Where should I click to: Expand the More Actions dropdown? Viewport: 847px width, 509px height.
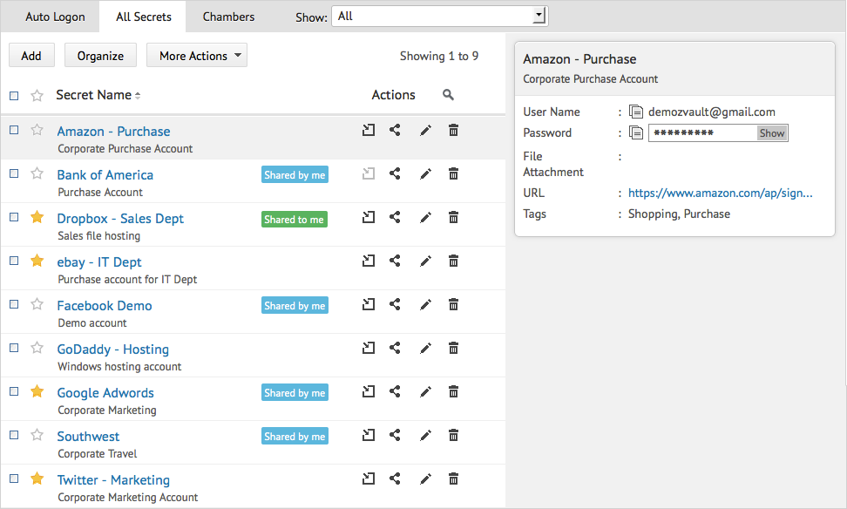pyautogui.click(x=196, y=56)
